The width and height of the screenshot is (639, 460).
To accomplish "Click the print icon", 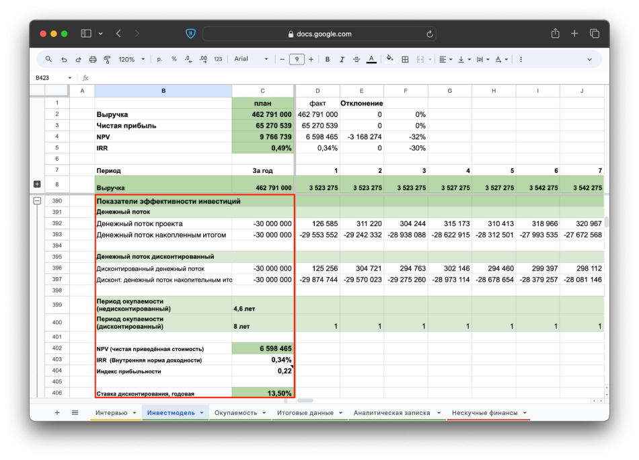I will coord(93,59).
